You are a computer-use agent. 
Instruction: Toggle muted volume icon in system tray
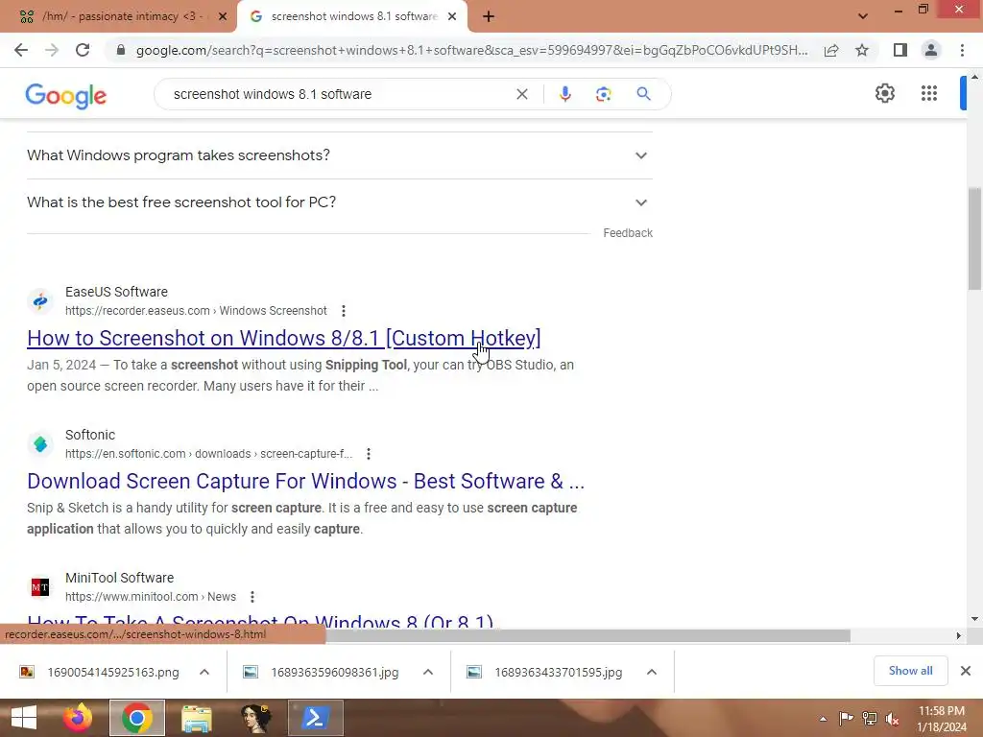click(892, 719)
